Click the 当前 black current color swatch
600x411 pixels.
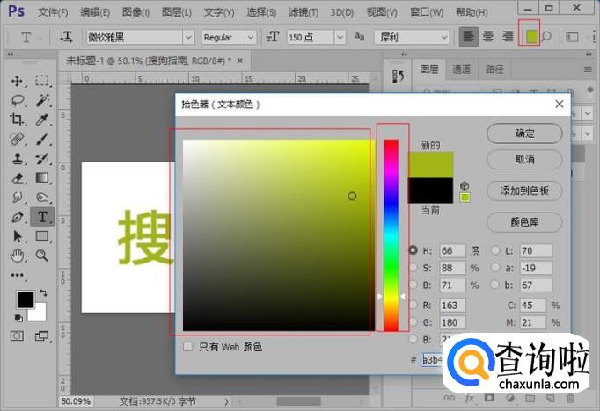tap(430, 191)
